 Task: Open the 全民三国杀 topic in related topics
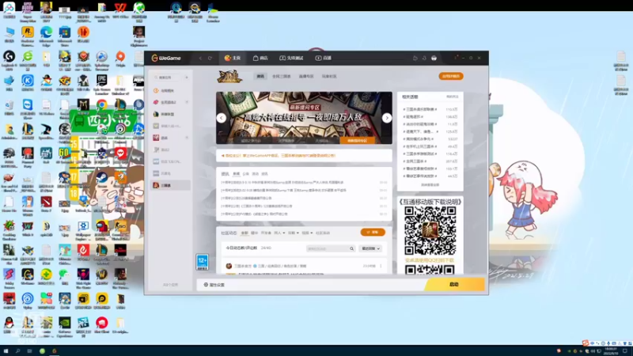point(430,161)
